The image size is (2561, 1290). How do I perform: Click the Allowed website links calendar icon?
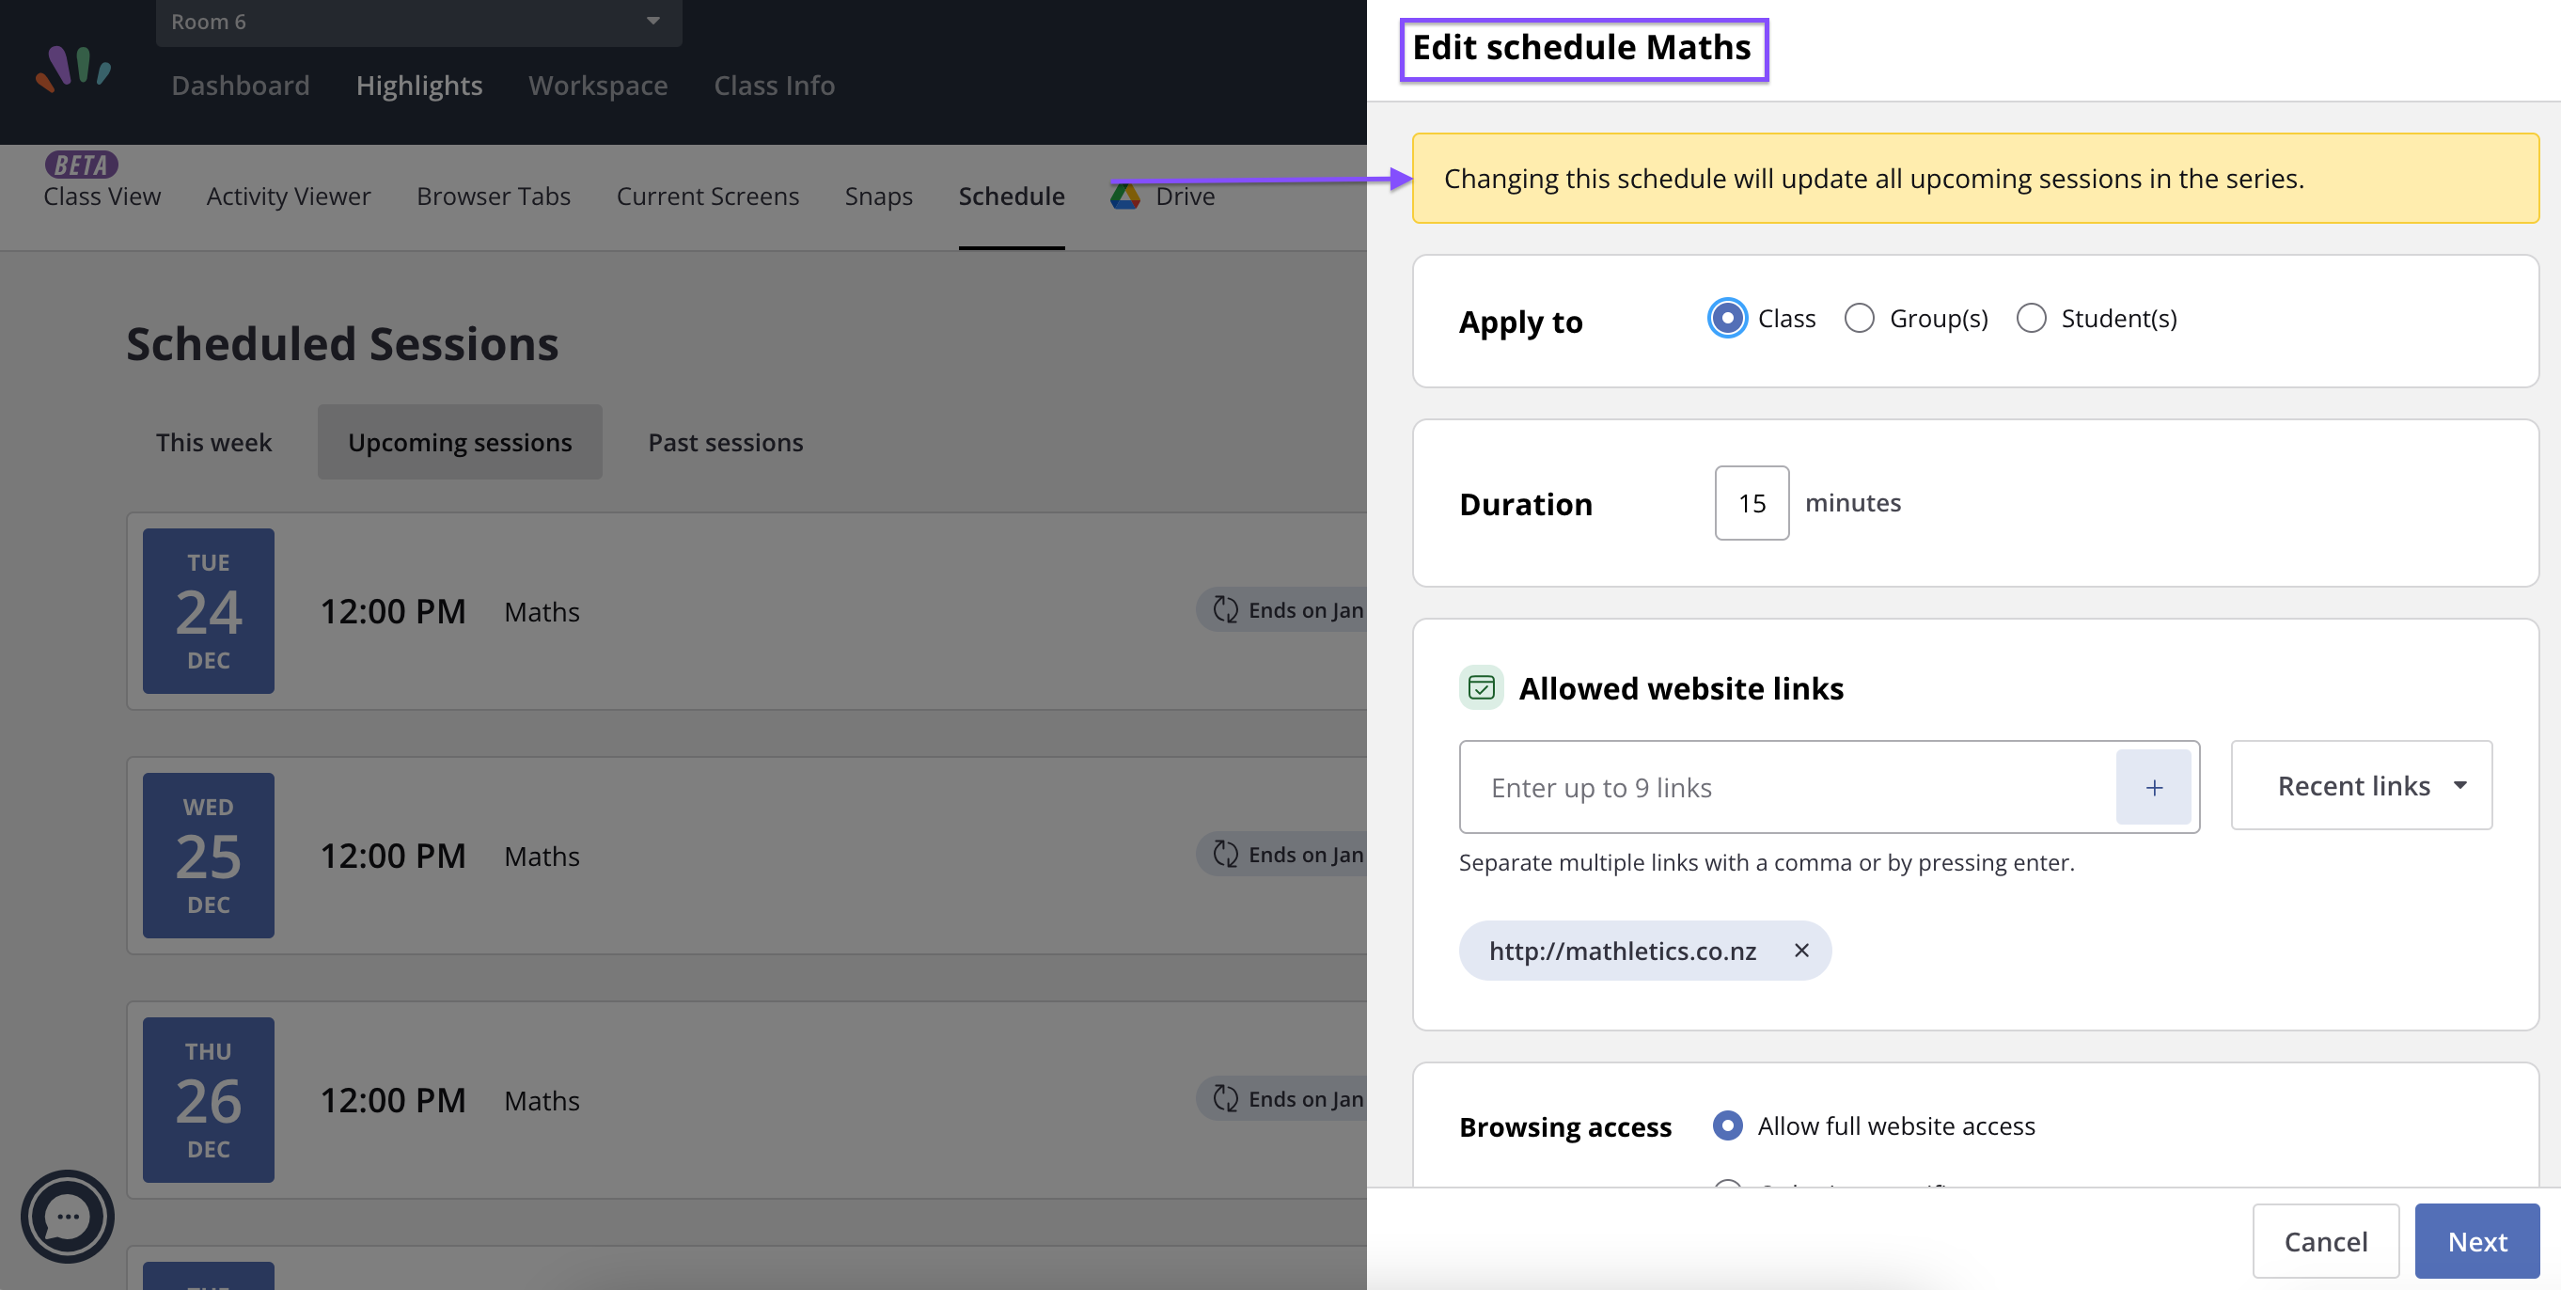(x=1482, y=687)
